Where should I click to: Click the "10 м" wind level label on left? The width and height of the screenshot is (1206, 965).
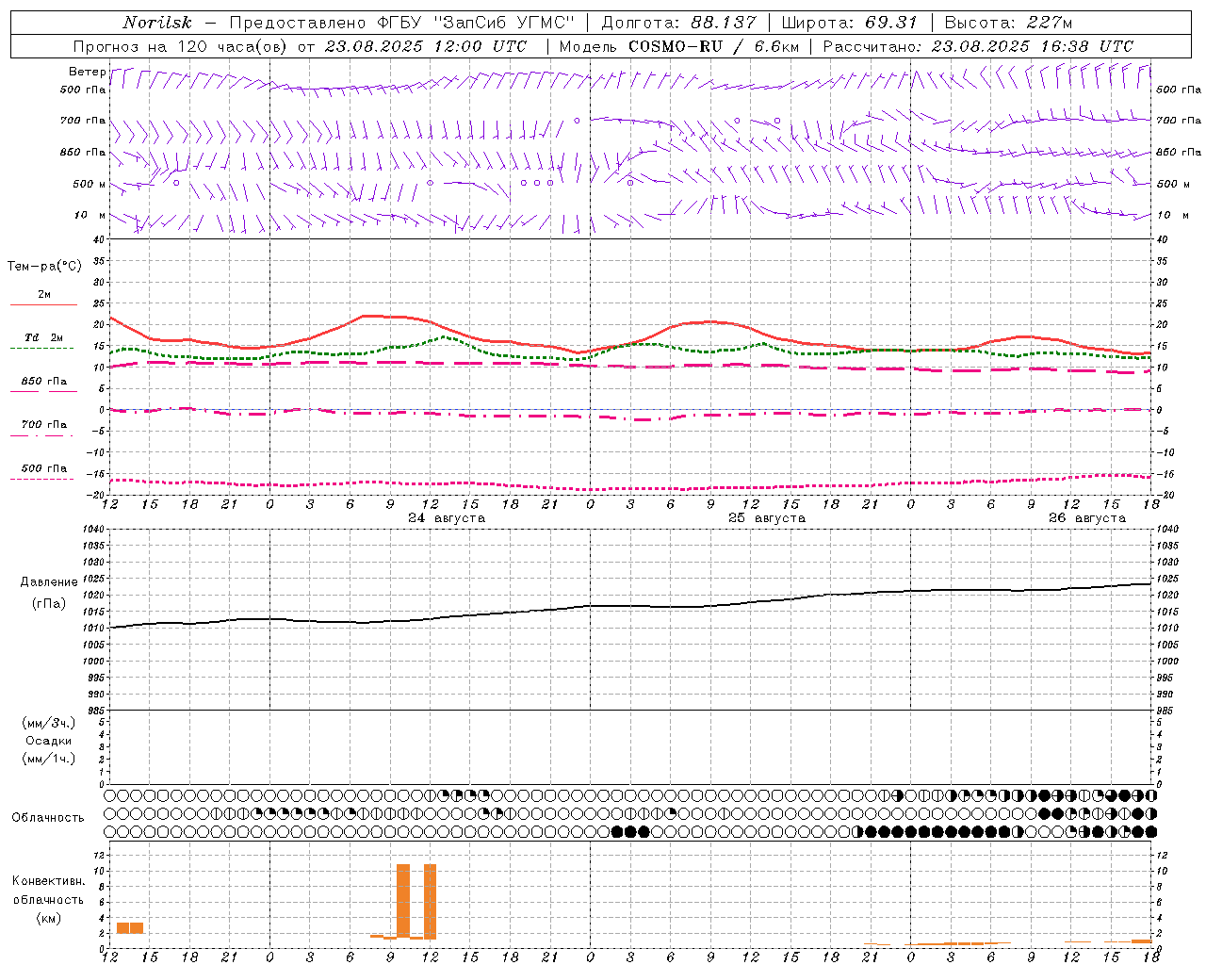click(x=90, y=215)
